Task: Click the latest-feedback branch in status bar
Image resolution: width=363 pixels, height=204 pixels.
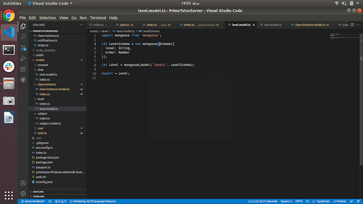Action: pyautogui.click(x=33, y=201)
